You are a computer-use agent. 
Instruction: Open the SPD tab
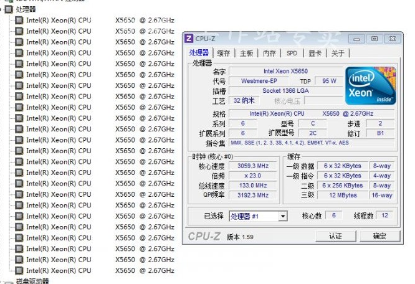click(x=292, y=54)
